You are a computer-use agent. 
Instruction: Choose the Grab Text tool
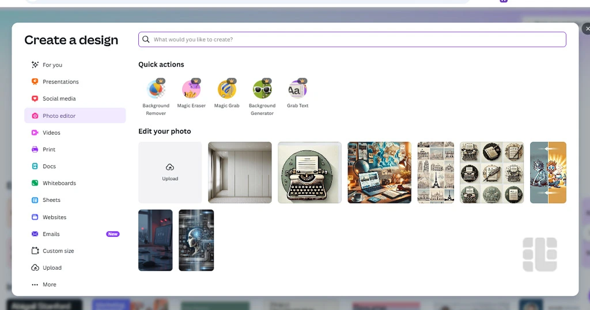[297, 90]
